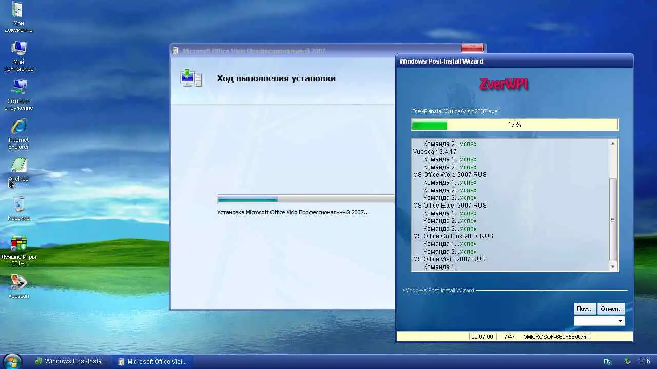Click the Установка Microsoft Office Visio status text
The image size is (657, 369).
pyautogui.click(x=293, y=212)
